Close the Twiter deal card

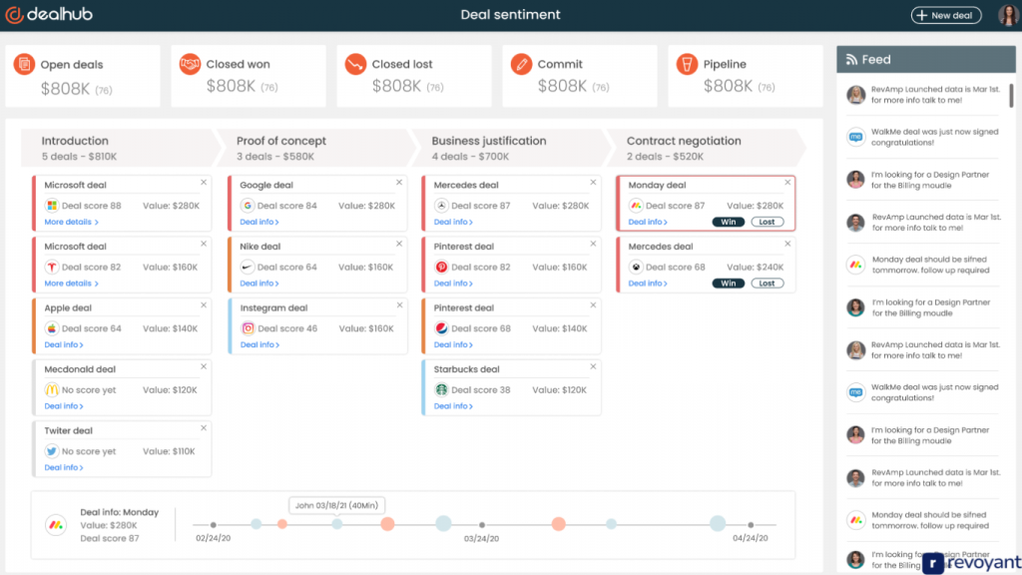coord(204,427)
